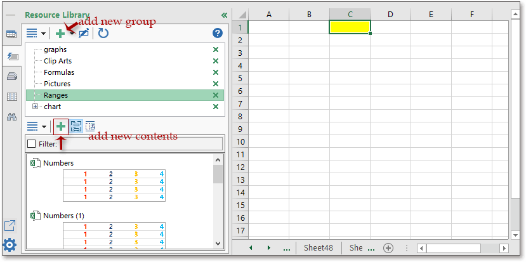Select the Pictures group
526x262 pixels.
(x=57, y=84)
